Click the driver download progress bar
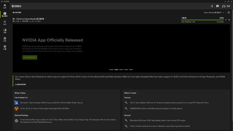 202,20
